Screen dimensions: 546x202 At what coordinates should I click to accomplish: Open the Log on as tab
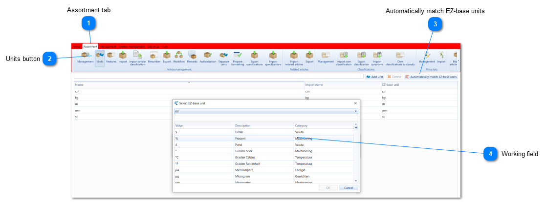click(x=153, y=46)
